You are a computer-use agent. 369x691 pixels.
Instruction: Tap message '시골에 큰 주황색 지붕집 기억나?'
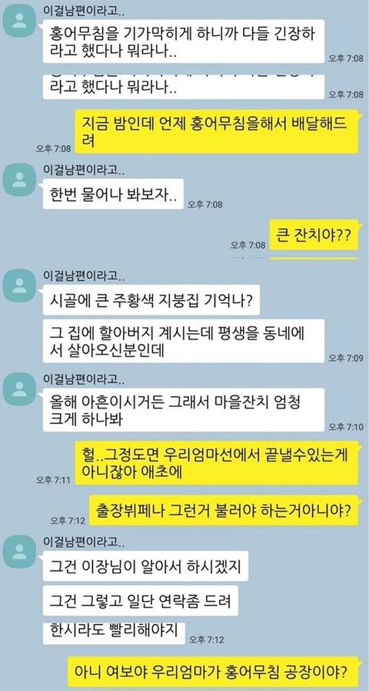(x=151, y=300)
